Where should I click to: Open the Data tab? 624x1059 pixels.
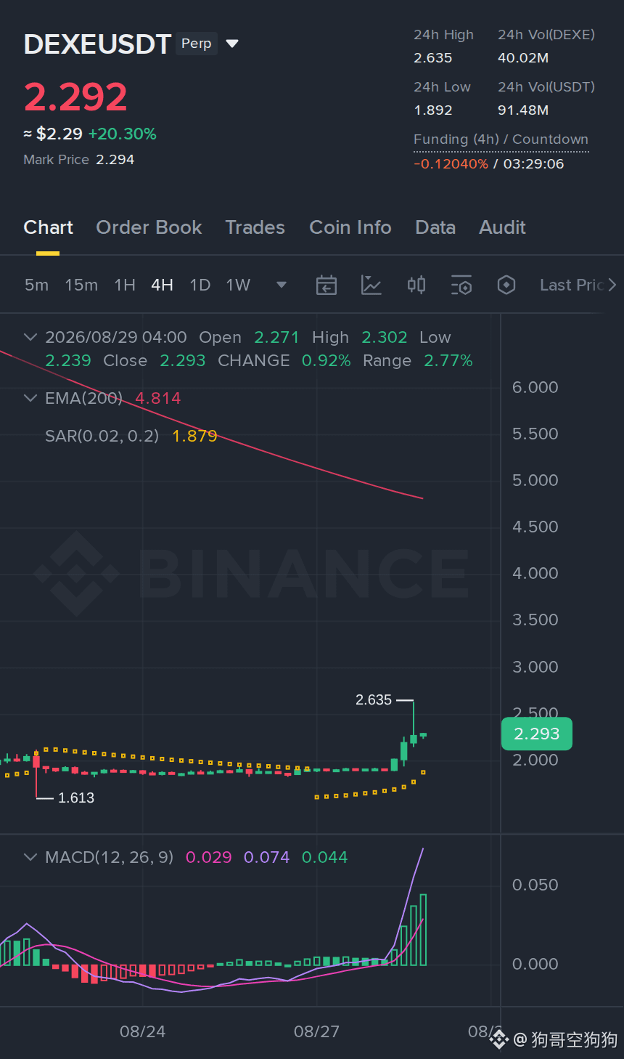point(435,227)
